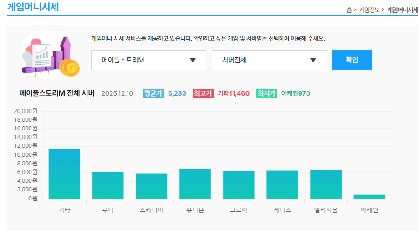Click the 홈 breadcrumb link
The width and height of the screenshot is (419, 231).
click(x=349, y=10)
